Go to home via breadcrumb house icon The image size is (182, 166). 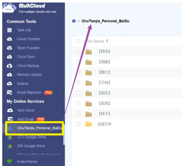tap(74, 21)
